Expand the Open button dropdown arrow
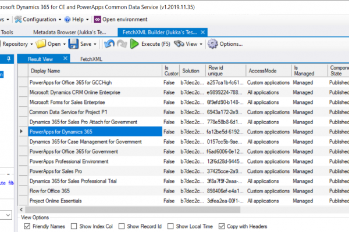The height and width of the screenshot is (232, 349). pyautogui.click(x=65, y=44)
